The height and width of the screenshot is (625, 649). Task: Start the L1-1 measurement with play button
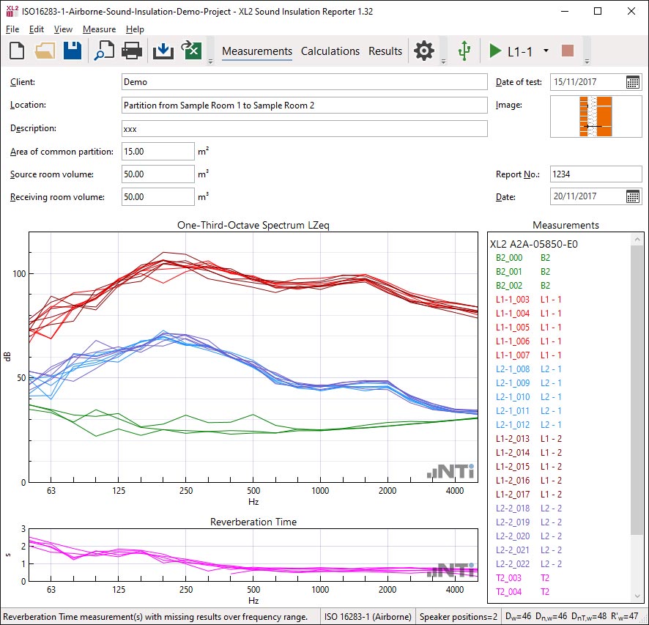click(496, 51)
